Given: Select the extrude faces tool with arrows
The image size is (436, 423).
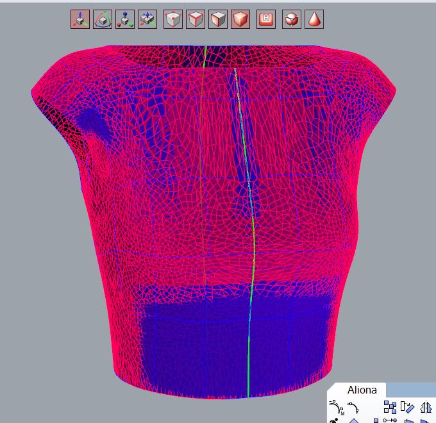Looking at the screenshot, I should coord(147,19).
